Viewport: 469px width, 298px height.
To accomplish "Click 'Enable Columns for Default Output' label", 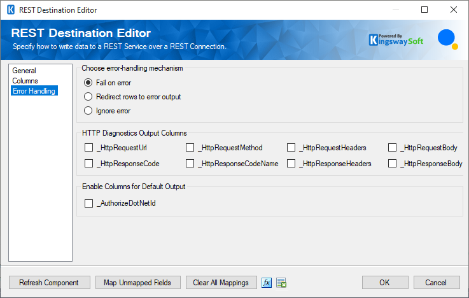I will [134, 187].
